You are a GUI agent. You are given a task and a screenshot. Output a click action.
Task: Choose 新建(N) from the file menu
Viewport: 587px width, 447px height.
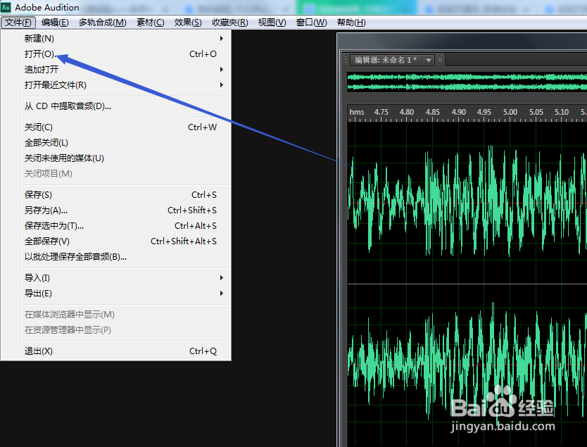tap(39, 40)
